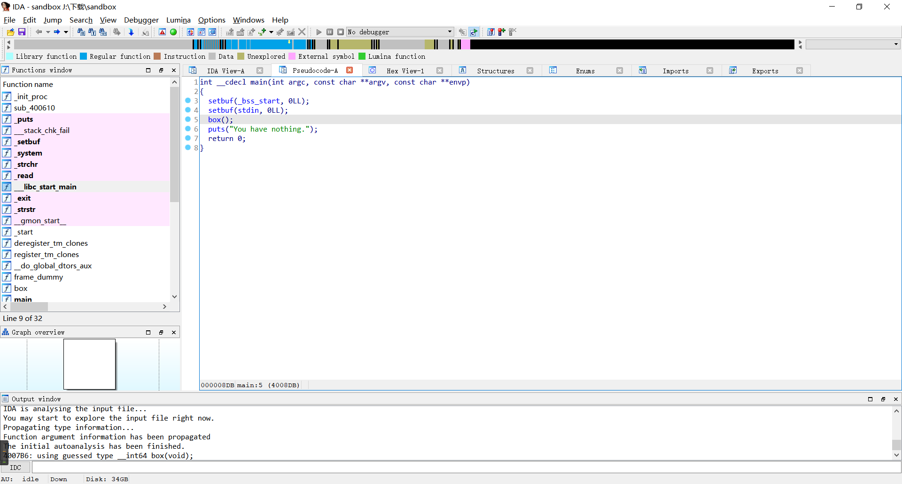This screenshot has height=484, width=902.
Task: Toggle breakpoint dot on return line 7
Action: pos(188,138)
